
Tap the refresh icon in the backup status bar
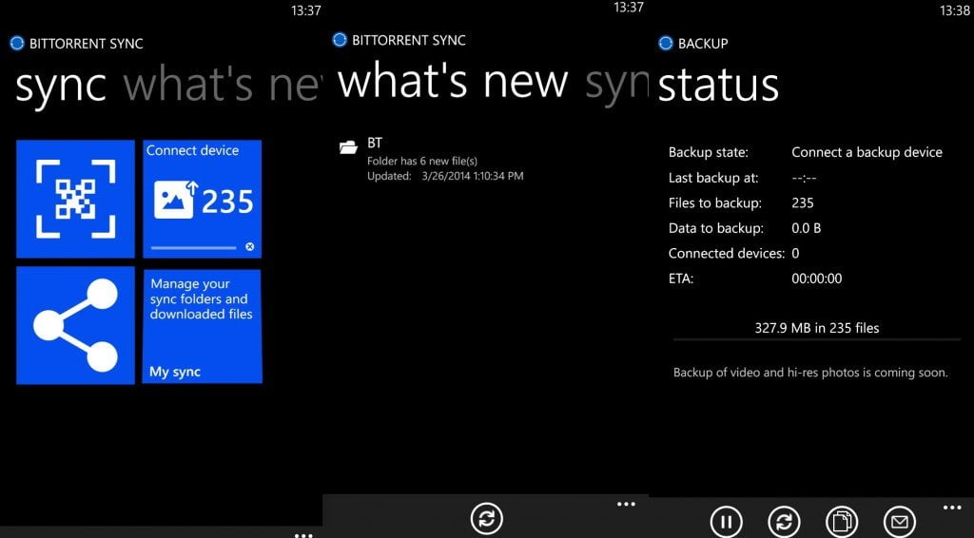(x=784, y=522)
